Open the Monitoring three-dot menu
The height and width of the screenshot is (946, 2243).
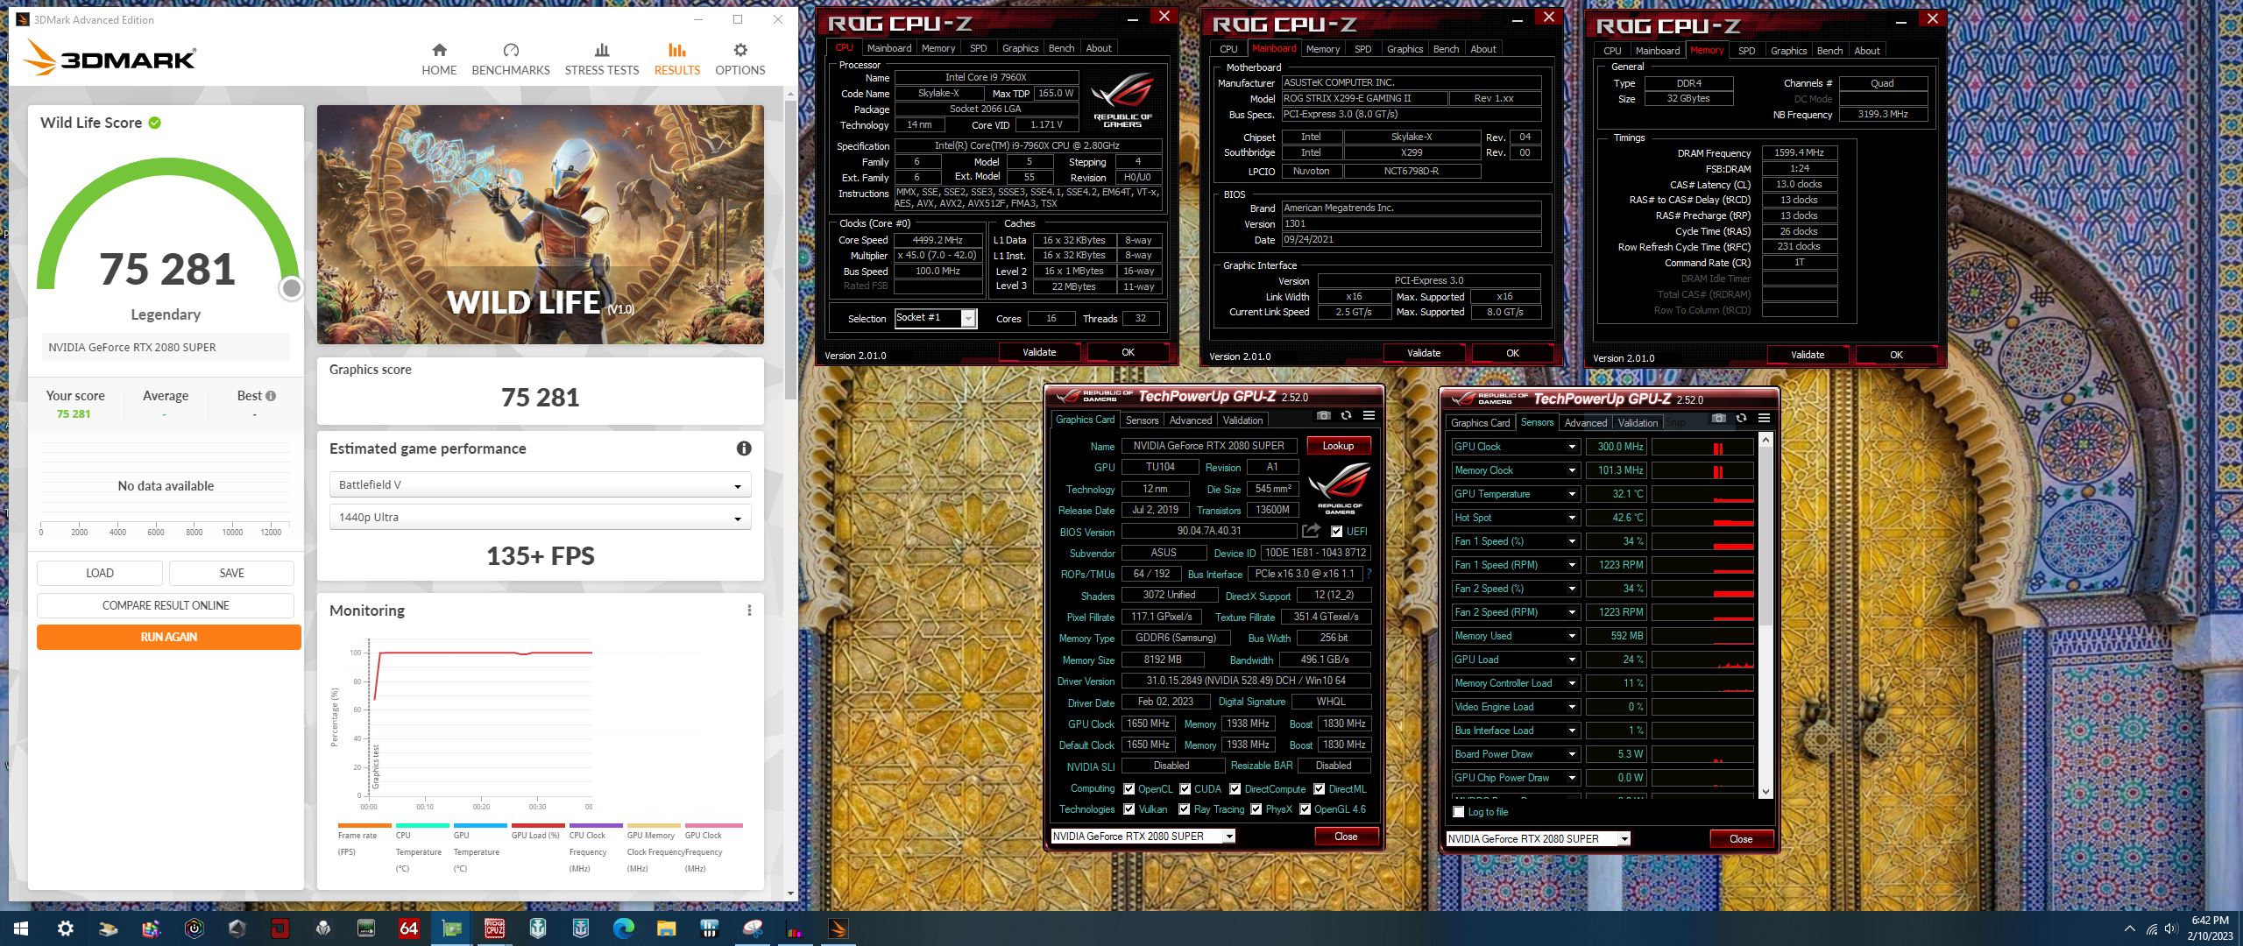coord(749,611)
